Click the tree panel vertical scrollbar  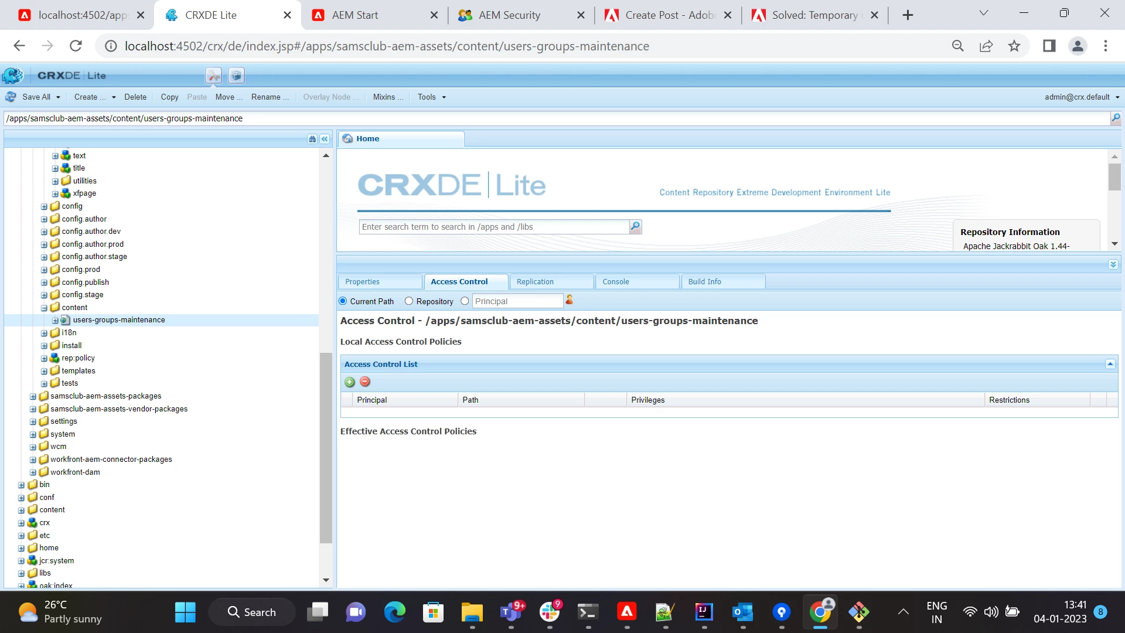tap(326, 448)
